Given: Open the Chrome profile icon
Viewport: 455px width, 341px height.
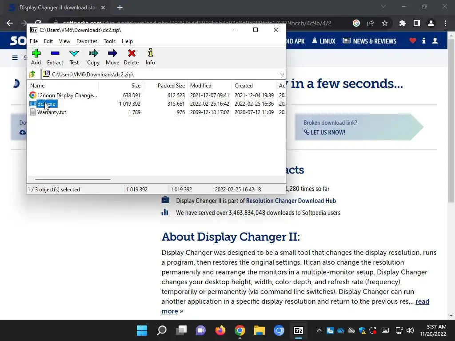Looking at the screenshot, I should pyautogui.click(x=431, y=23).
